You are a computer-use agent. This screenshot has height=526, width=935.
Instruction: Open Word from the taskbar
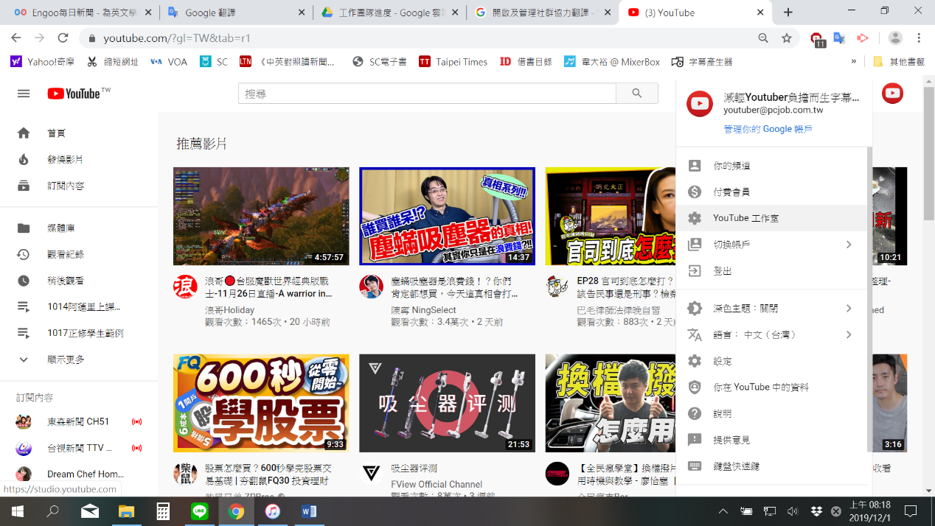tap(309, 511)
